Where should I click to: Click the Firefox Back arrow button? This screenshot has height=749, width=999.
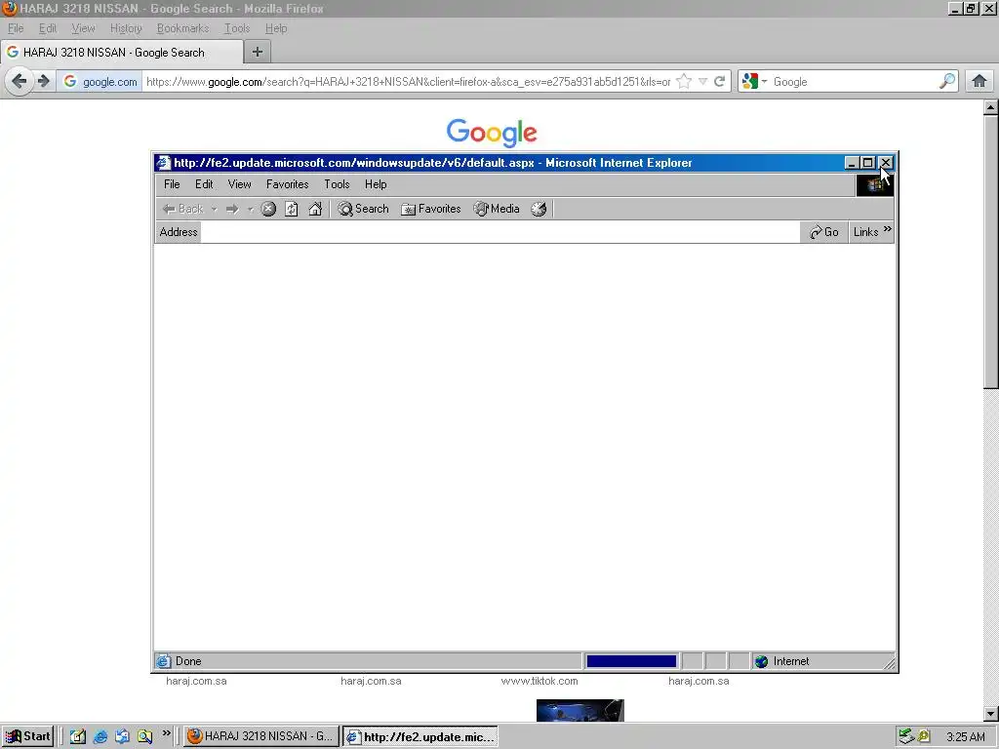point(20,82)
